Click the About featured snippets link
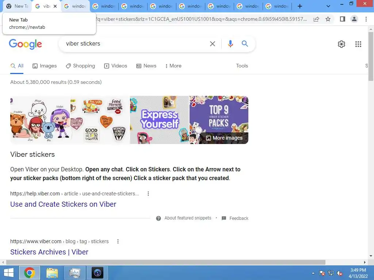The height and width of the screenshot is (280, 374). pyautogui.click(x=188, y=218)
